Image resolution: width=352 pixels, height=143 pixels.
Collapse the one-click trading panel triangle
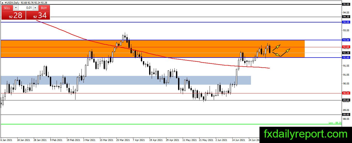tap(2, 2)
